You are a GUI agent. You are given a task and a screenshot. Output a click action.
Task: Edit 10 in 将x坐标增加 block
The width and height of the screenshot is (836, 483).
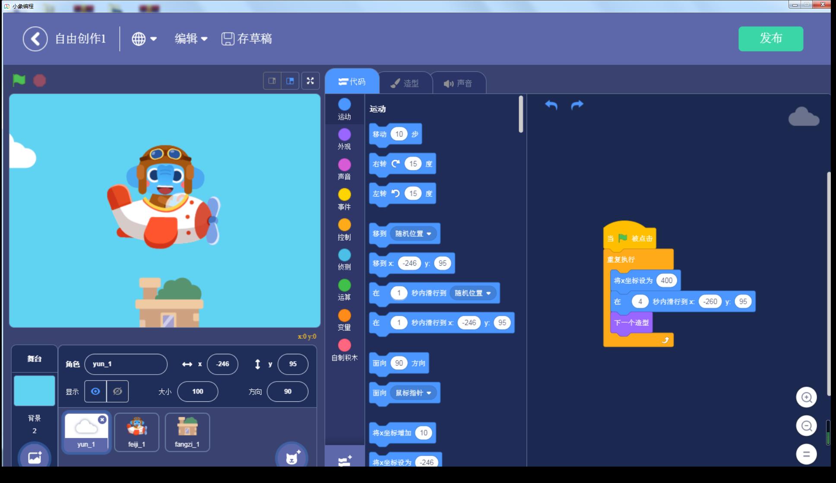424,433
